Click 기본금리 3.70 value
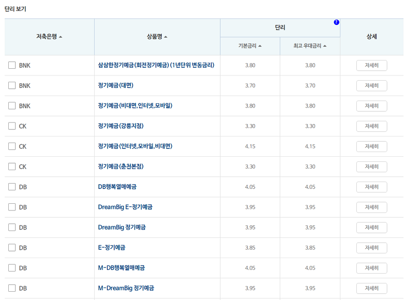The width and height of the screenshot is (406, 300). (250, 86)
